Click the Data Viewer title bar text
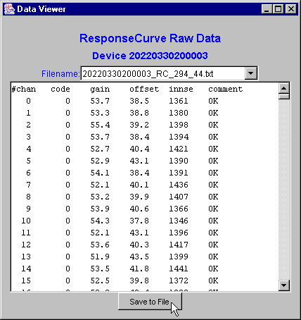 tap(41, 9)
